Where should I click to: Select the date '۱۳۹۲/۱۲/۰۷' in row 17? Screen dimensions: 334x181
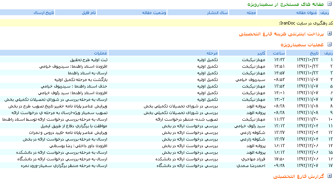coord(308,165)
